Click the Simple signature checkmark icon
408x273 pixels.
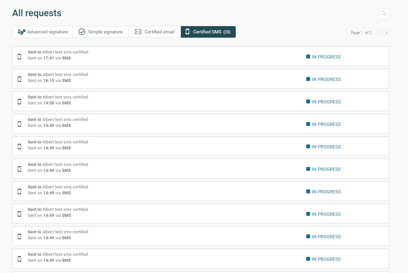coord(81,31)
